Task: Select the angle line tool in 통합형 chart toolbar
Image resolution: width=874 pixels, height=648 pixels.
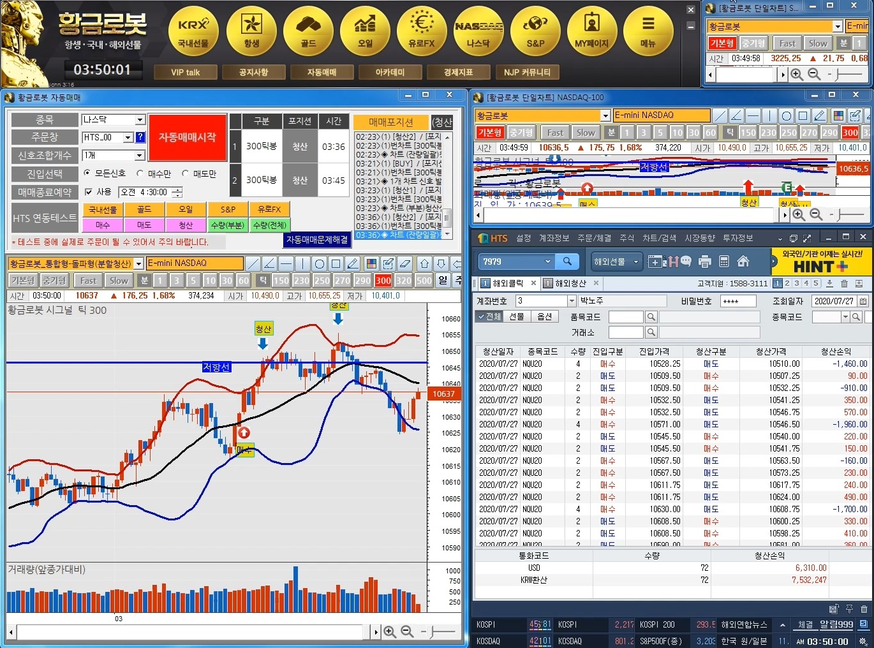Action: coord(270,263)
